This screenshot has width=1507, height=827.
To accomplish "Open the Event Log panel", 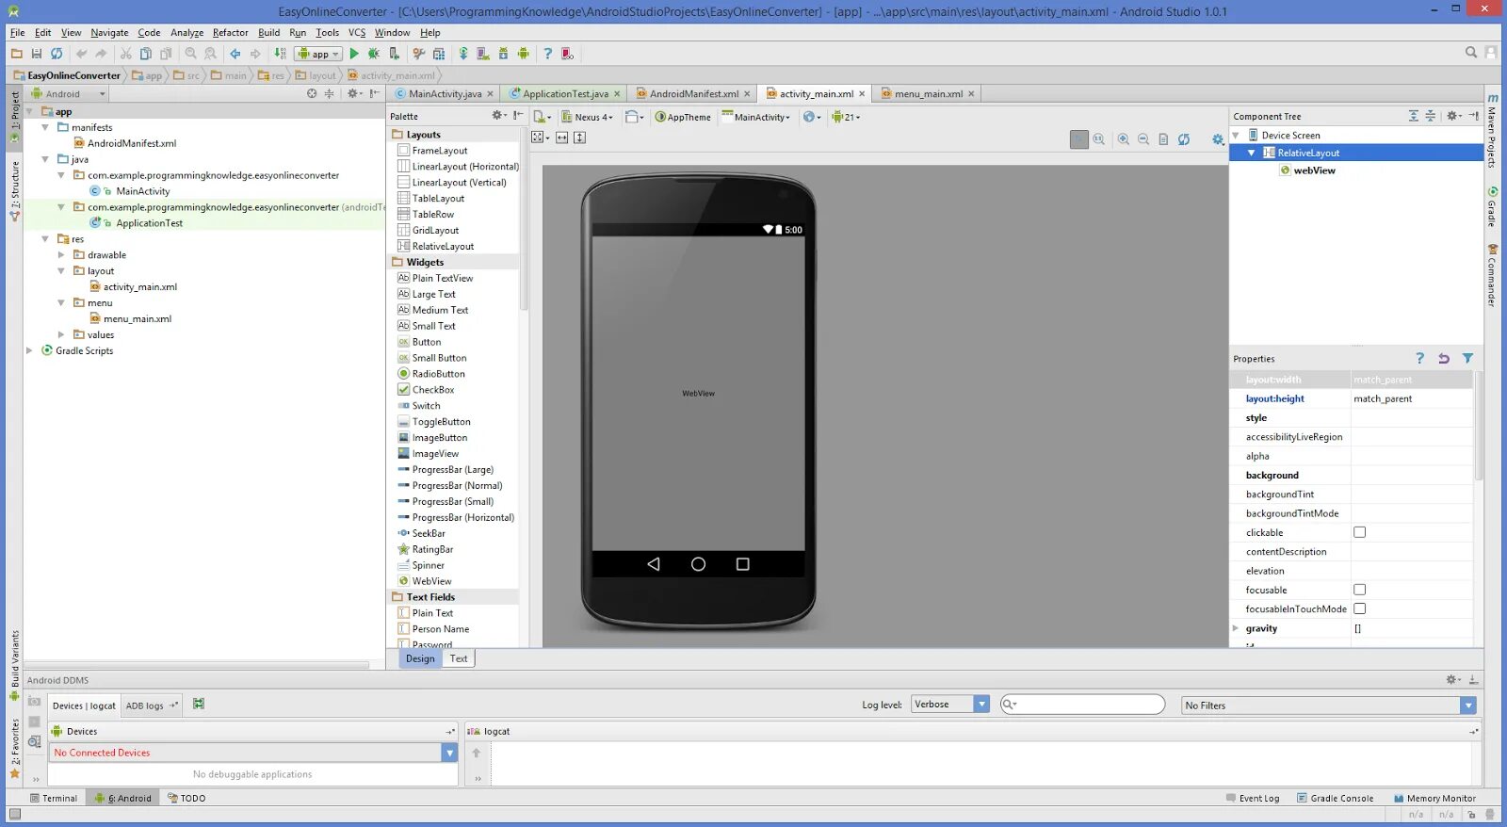I will (1253, 798).
